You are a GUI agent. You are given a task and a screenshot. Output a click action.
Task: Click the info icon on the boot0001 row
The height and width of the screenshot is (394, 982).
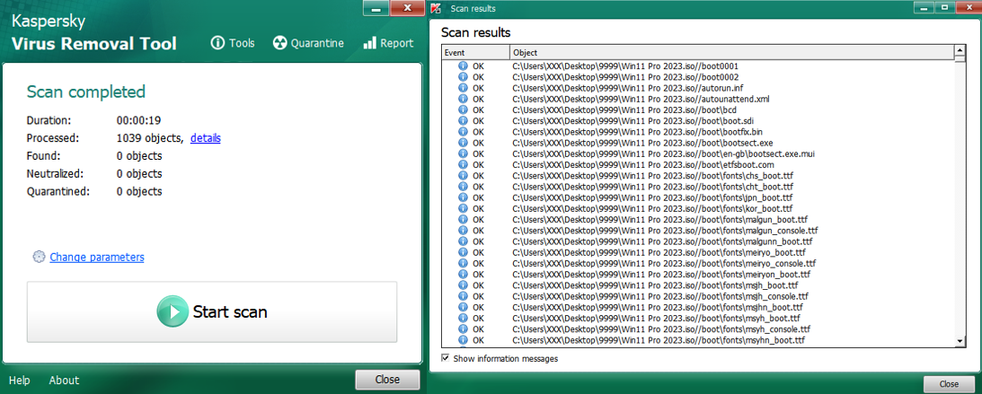pyautogui.click(x=464, y=66)
